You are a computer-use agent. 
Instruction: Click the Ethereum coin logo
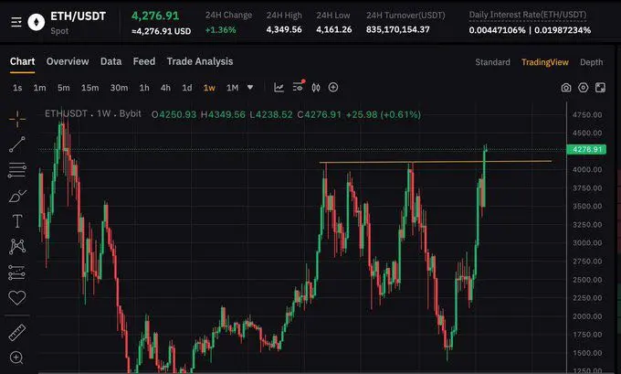coord(36,22)
